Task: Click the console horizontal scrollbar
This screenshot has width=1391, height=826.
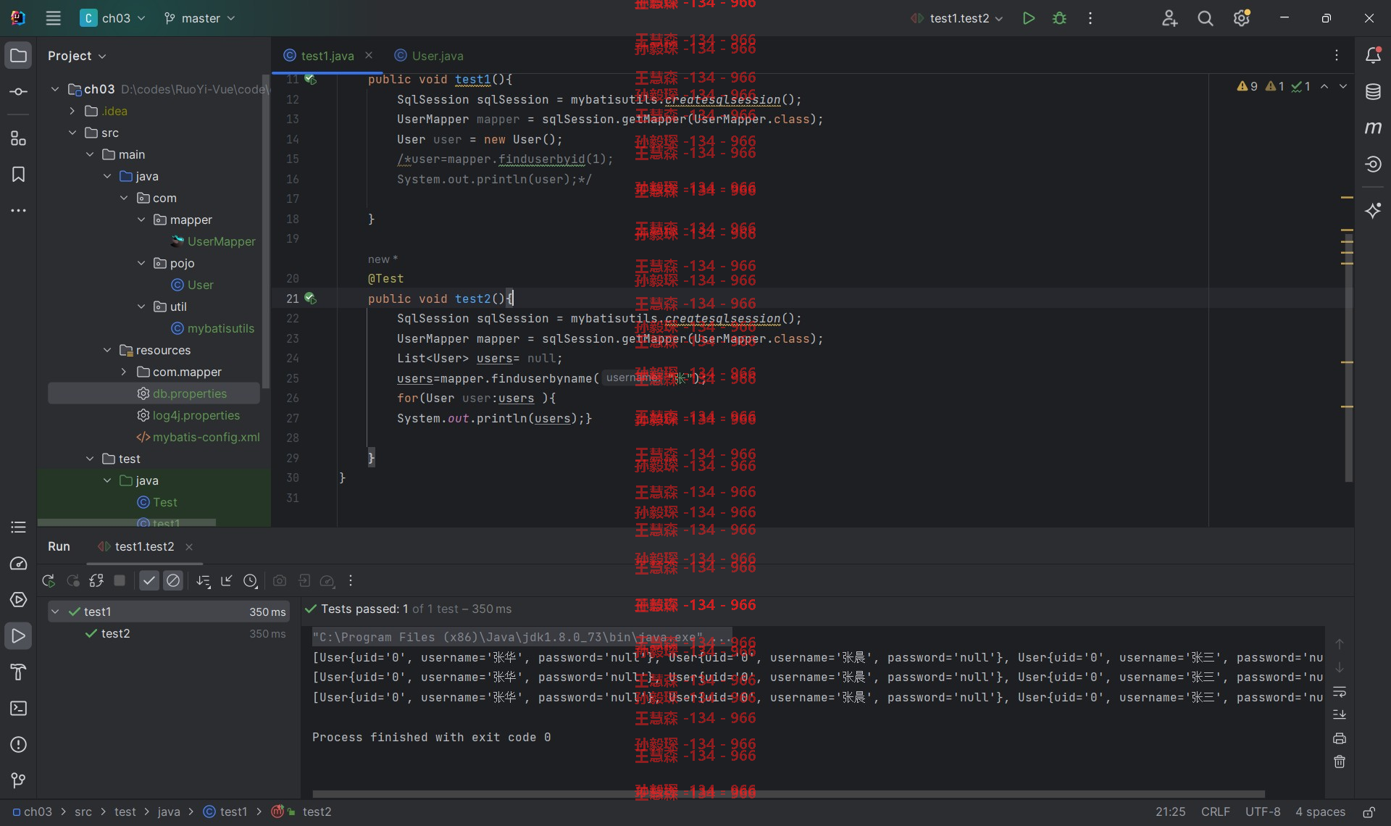Action: (x=789, y=794)
